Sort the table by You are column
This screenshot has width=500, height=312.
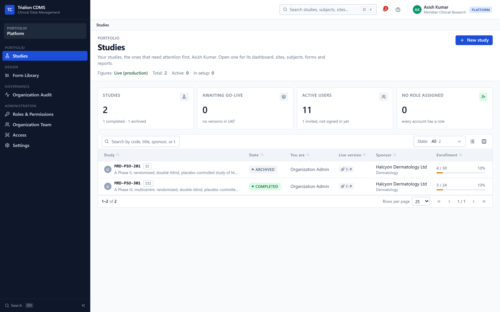click(x=300, y=155)
